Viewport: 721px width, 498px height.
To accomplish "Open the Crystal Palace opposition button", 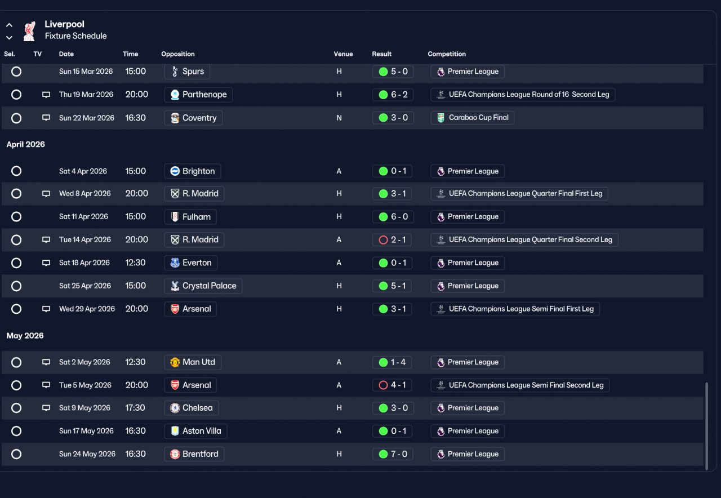I will pos(203,286).
